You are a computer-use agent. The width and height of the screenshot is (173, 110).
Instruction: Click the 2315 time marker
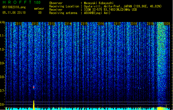click(x=84, y=24)
